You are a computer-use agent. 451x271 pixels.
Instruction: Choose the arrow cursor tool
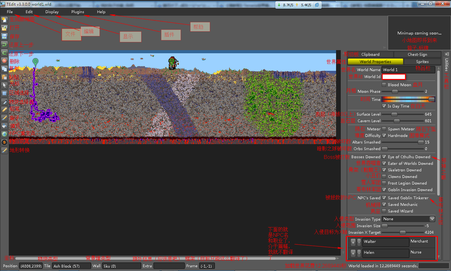[4, 85]
